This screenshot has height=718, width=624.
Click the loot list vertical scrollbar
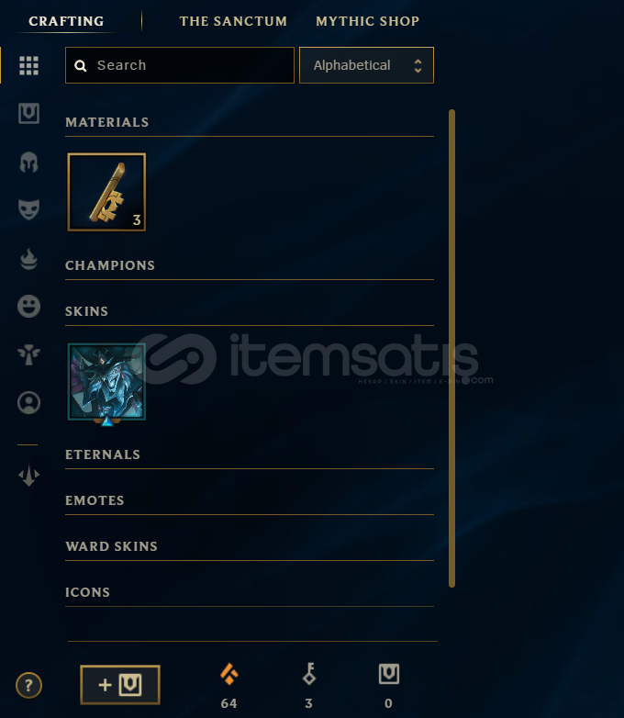pyautogui.click(x=451, y=348)
